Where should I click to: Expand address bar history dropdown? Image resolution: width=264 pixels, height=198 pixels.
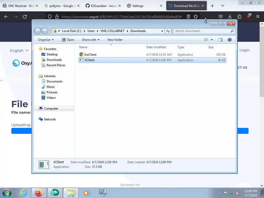pyautogui.click(x=162, y=31)
